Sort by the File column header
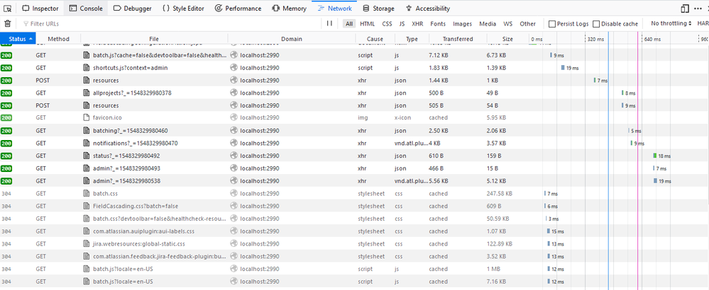Image resolution: width=709 pixels, height=290 pixels. [x=154, y=39]
